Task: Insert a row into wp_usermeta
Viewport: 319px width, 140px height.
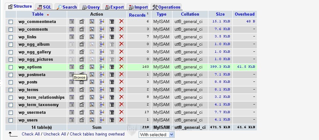Action: point(102,113)
